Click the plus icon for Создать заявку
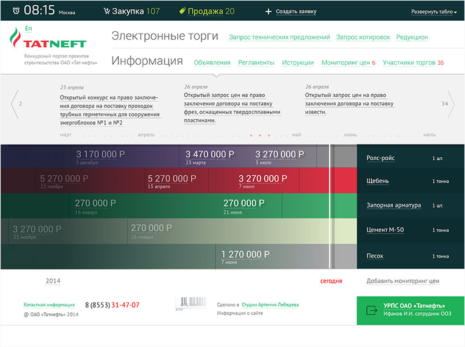Screen dimensions: 465x347 tap(268, 12)
